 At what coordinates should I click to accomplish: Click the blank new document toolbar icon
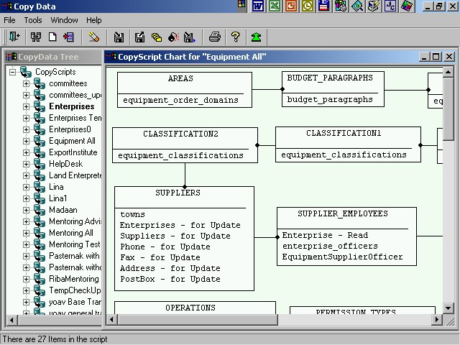52,37
